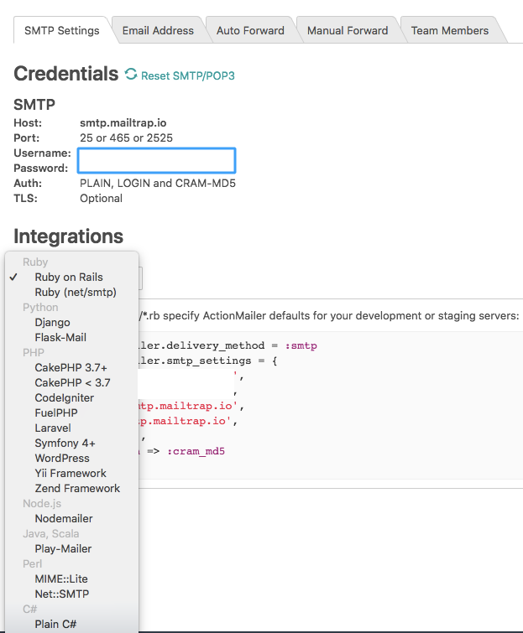Screen dimensions: 523x633
Task: Click PLAIN, LOGIN and CRAM-MD5 auth text
Action: [x=158, y=184]
